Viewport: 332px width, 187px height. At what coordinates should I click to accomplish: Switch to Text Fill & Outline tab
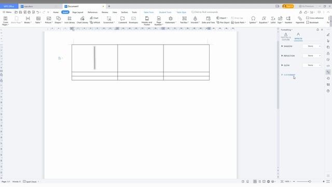point(286,37)
